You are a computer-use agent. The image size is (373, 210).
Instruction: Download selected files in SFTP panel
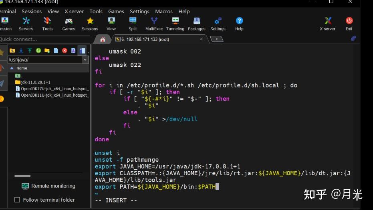pos(21,50)
